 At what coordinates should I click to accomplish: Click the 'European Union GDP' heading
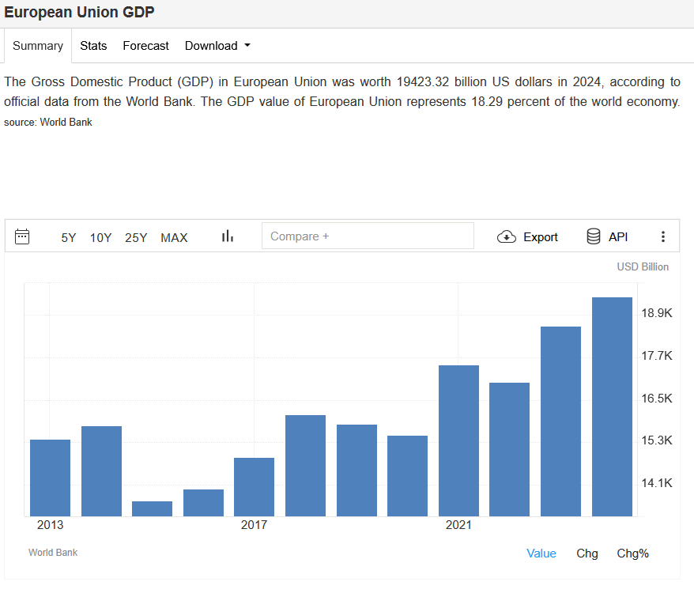[79, 12]
